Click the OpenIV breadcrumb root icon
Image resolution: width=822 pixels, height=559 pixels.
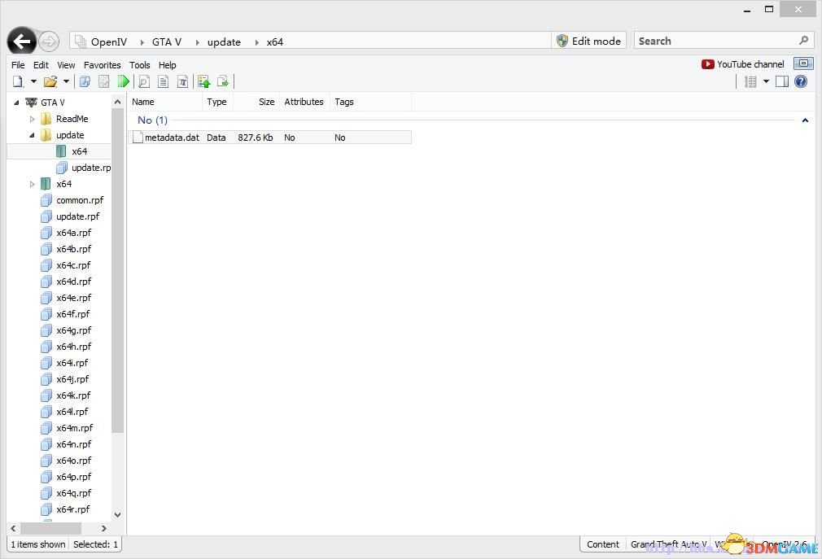(81, 41)
